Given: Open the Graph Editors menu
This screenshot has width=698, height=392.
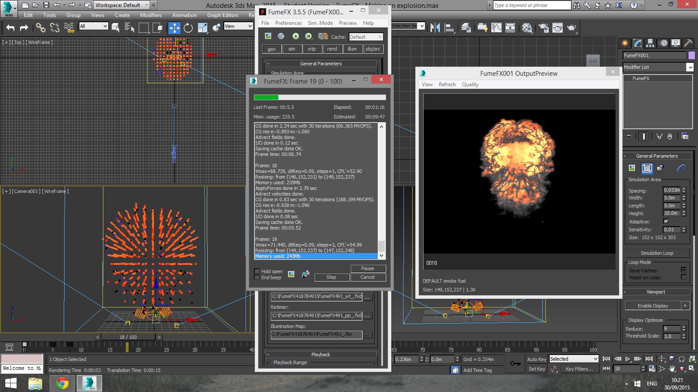Looking at the screenshot, I should (x=223, y=15).
